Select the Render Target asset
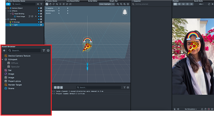This screenshot has width=214, height=118. [15, 85]
